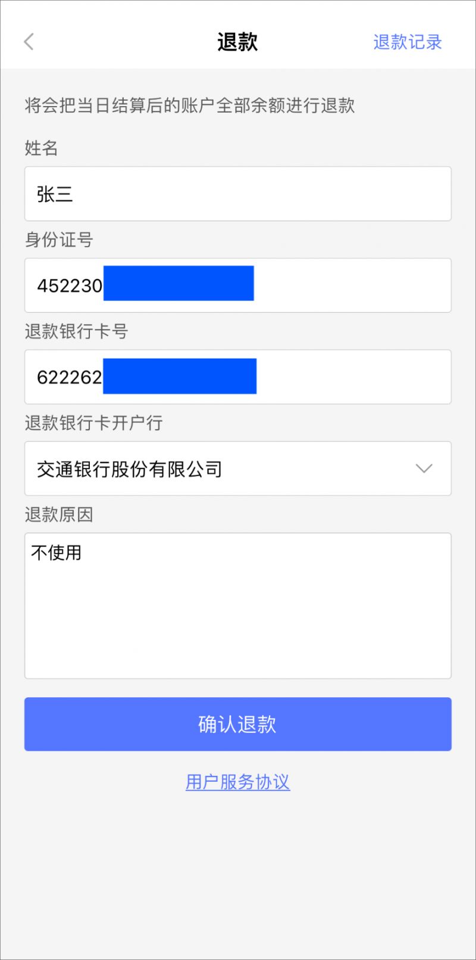Tap the 身份证号 field label
This screenshot has width=476, height=960.
pos(59,240)
